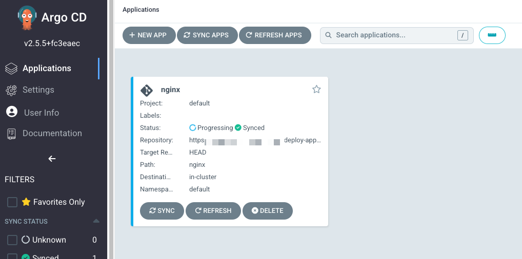Open User Info in the sidebar
The width and height of the screenshot is (522, 259).
point(42,113)
